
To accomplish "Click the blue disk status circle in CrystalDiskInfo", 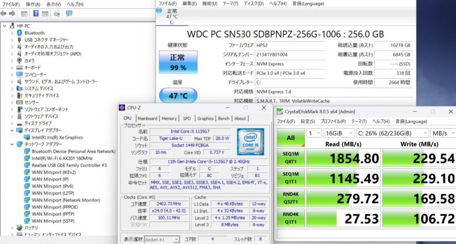I will click(x=159, y=11).
